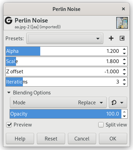Image resolution: width=133 pixels, height=150 pixels.
Task: Confirm with the OK button
Action: click(113, 139)
